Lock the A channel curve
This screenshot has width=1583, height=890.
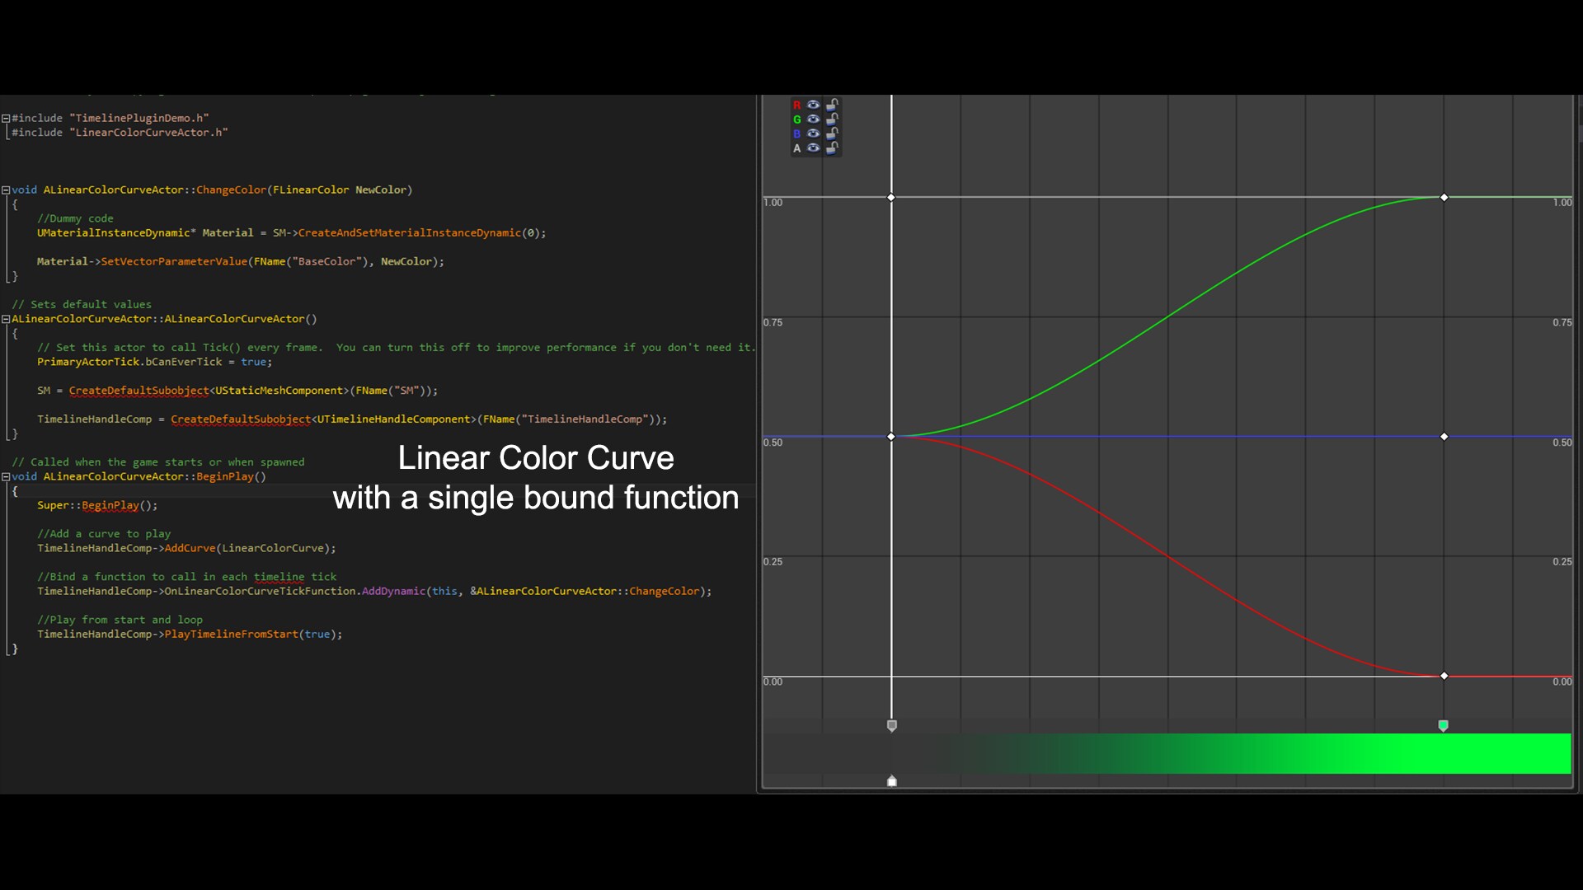tap(831, 149)
